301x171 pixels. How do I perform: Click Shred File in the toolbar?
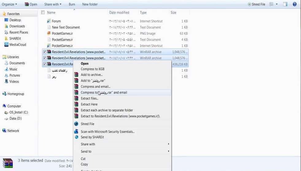pos(257,4)
